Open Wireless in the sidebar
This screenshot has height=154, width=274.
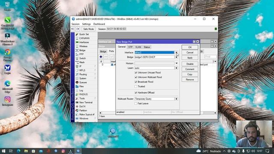[x=83, y=46]
